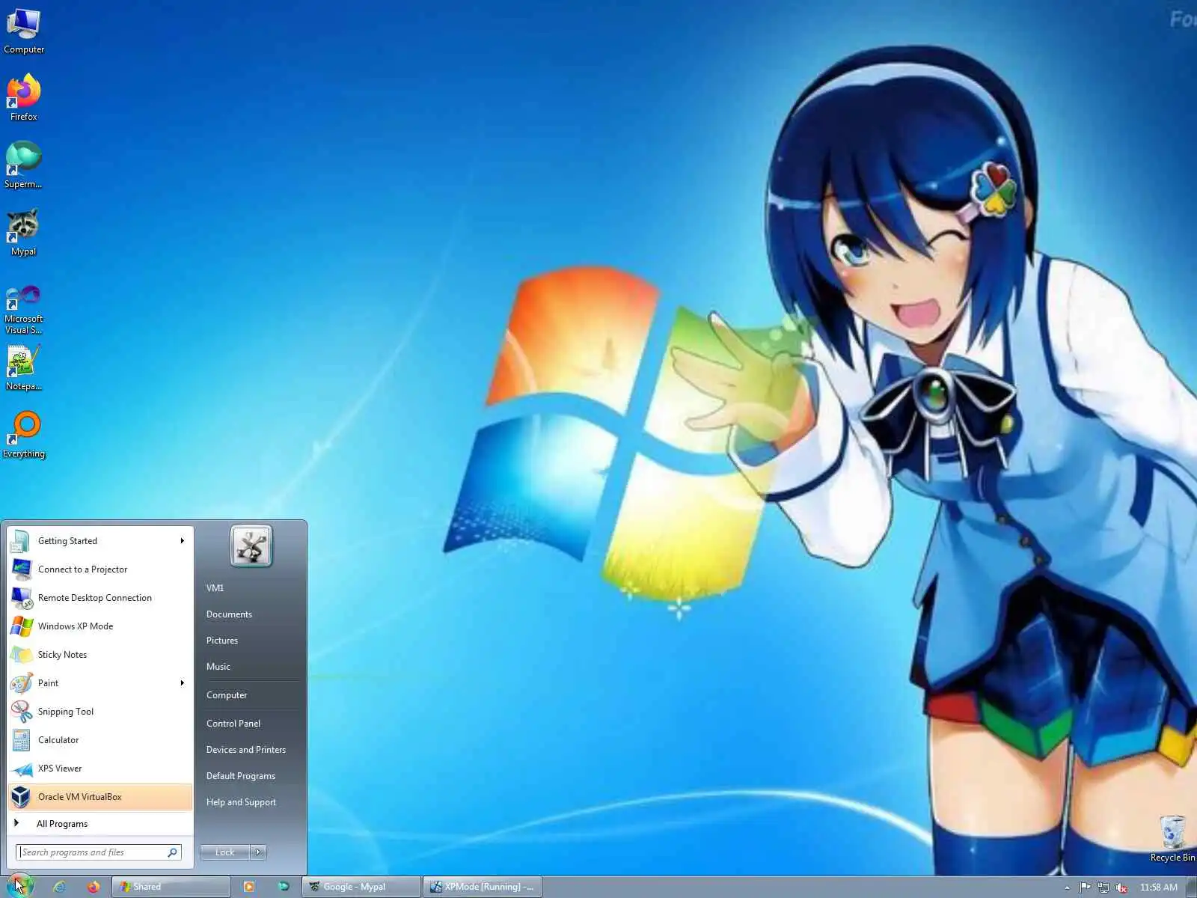Image resolution: width=1197 pixels, height=898 pixels.
Task: Launch Internet Explorer from the taskbar
Action: pos(58,887)
